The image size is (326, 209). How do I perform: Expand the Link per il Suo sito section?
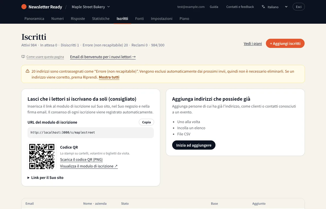click(x=46, y=178)
